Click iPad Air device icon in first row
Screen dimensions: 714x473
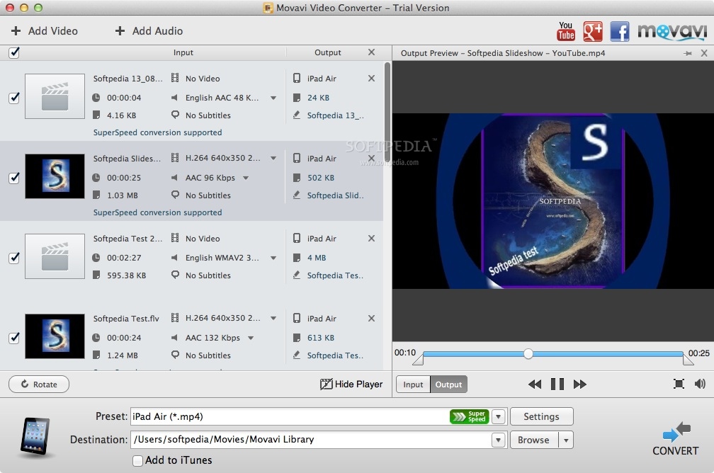tap(296, 79)
